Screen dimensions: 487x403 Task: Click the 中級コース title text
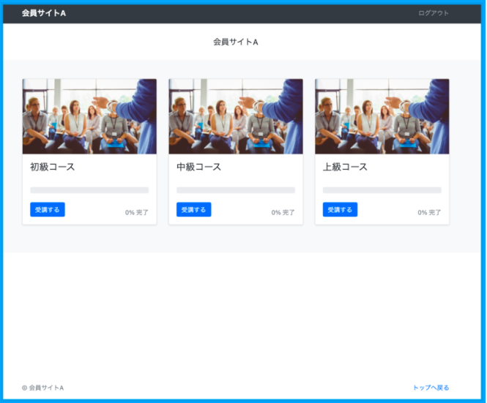[x=198, y=167]
